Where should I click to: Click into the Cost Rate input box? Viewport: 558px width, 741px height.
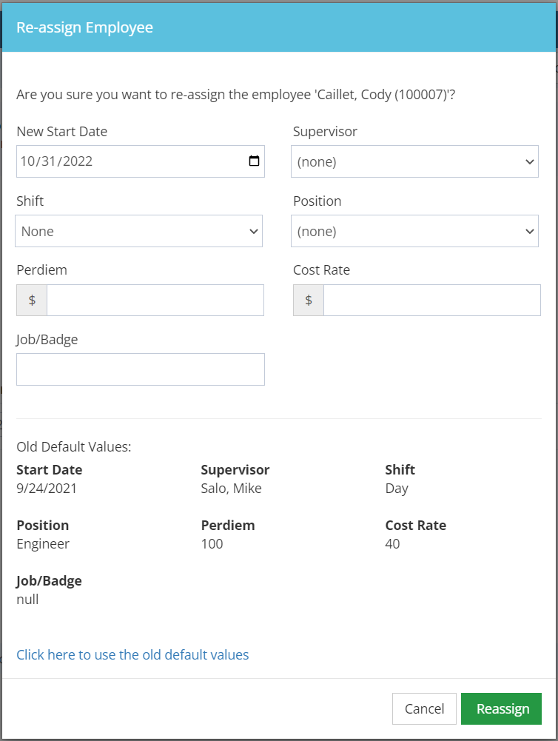[x=431, y=301]
